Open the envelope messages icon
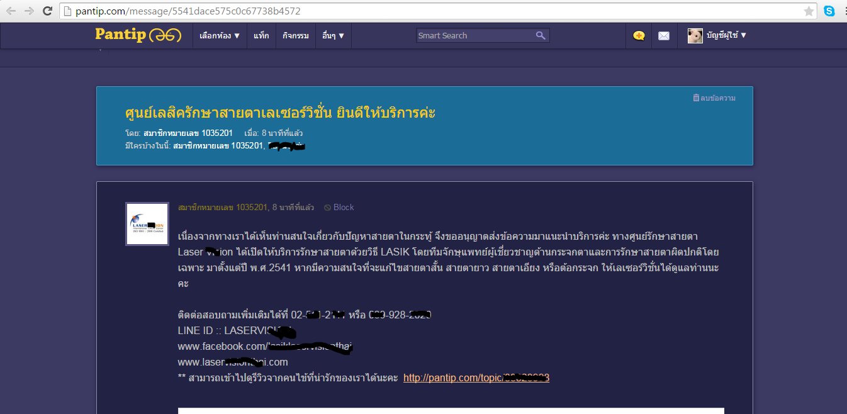This screenshot has width=847, height=414. (663, 36)
